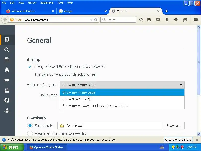This screenshot has width=201, height=151.
Task: Open the Privacy preferences mask icon
Action: [x=7, y=80]
